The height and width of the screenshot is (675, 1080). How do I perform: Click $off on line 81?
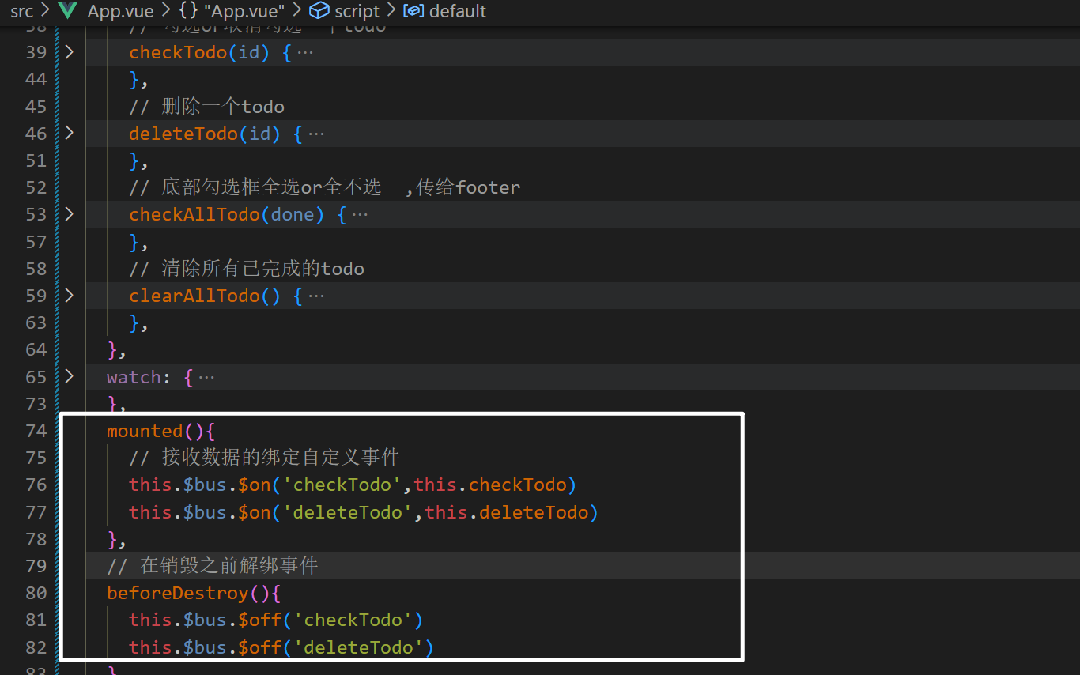coord(260,620)
